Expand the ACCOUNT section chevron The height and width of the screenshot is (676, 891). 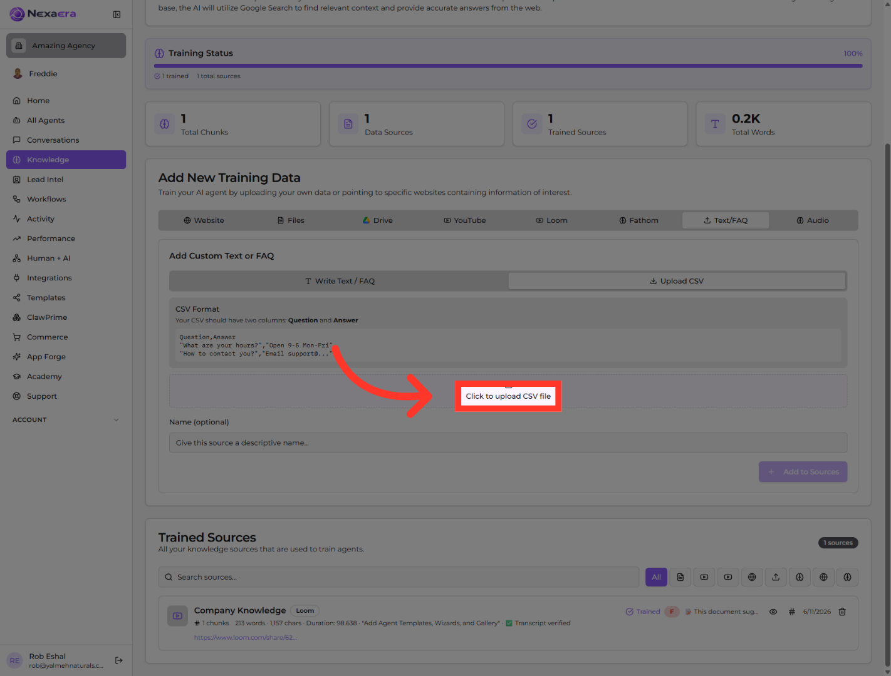[116, 420]
